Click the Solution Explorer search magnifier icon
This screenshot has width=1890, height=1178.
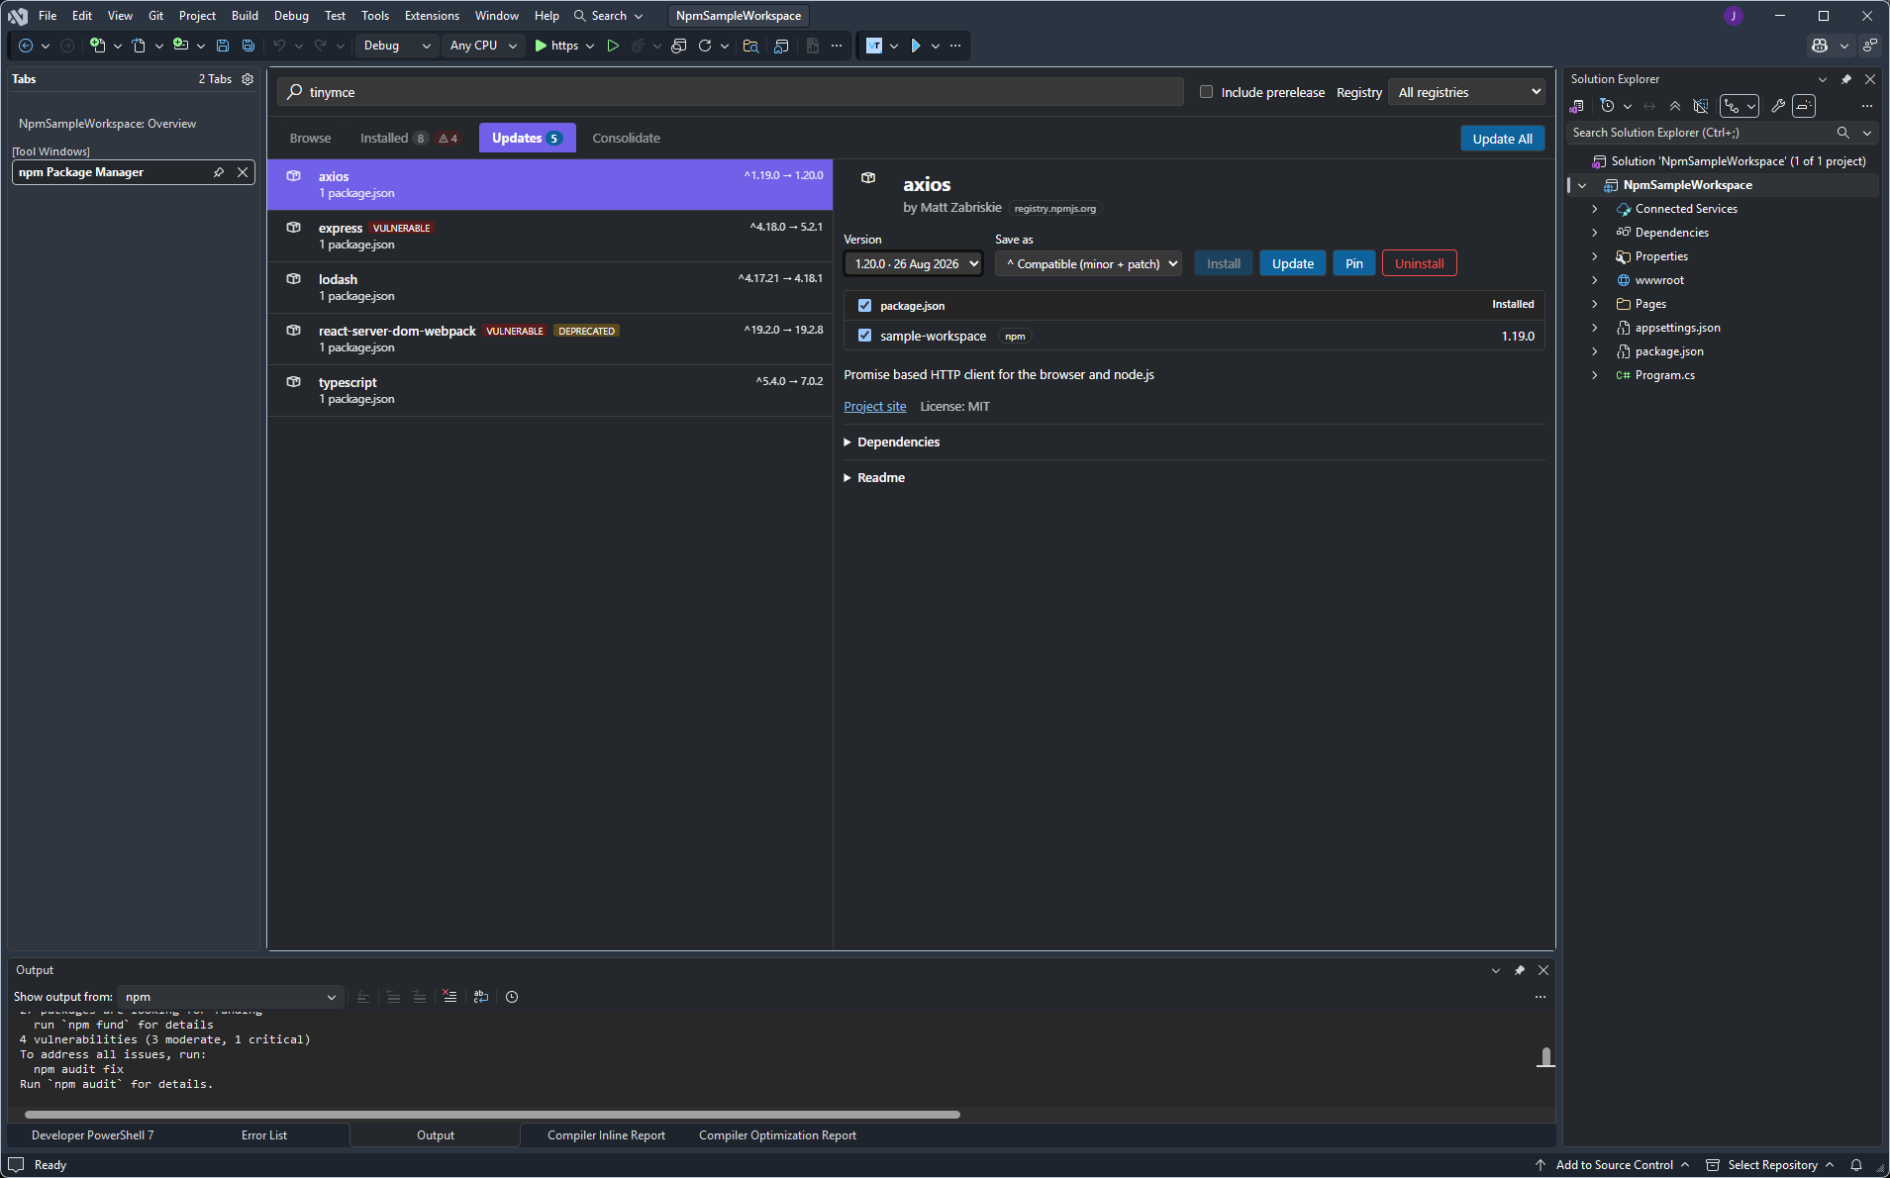click(x=1842, y=133)
